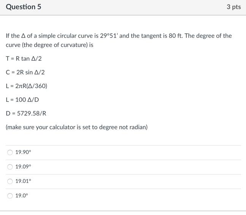
Task: Mark the 19.01° radio option
Action: [10, 181]
